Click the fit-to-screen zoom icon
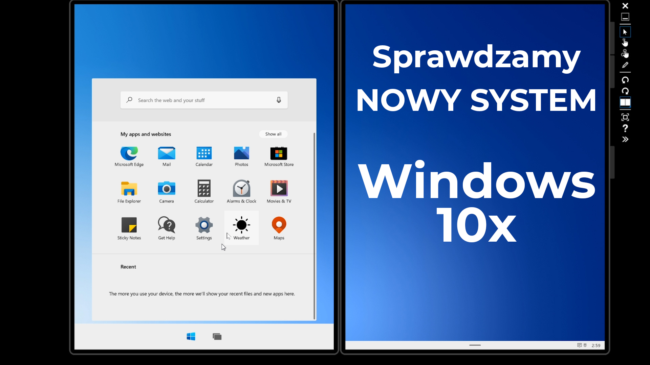 (625, 117)
